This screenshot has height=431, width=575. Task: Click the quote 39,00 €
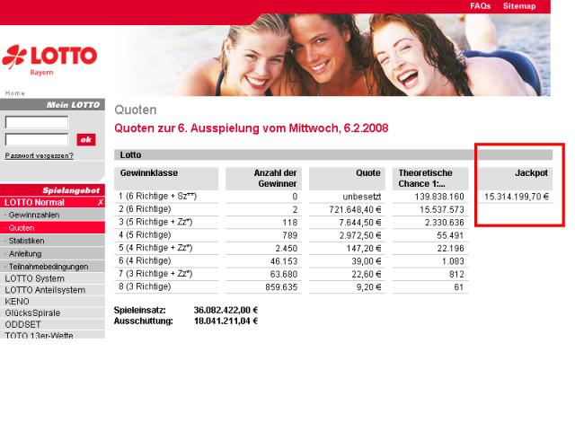tap(367, 261)
